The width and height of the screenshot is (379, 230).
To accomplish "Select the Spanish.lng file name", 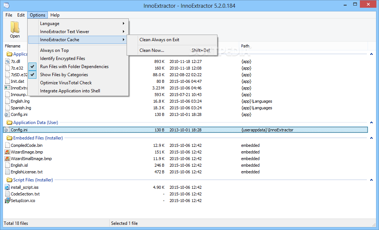I will click(x=21, y=108).
